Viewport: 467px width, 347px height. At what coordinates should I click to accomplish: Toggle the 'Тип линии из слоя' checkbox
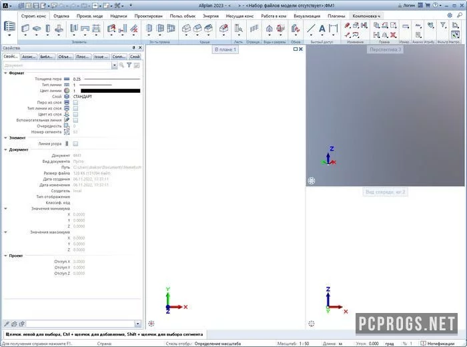75,108
